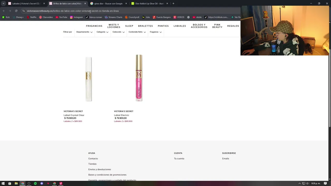Open the doble YouTube bookmark

(x=197, y=17)
